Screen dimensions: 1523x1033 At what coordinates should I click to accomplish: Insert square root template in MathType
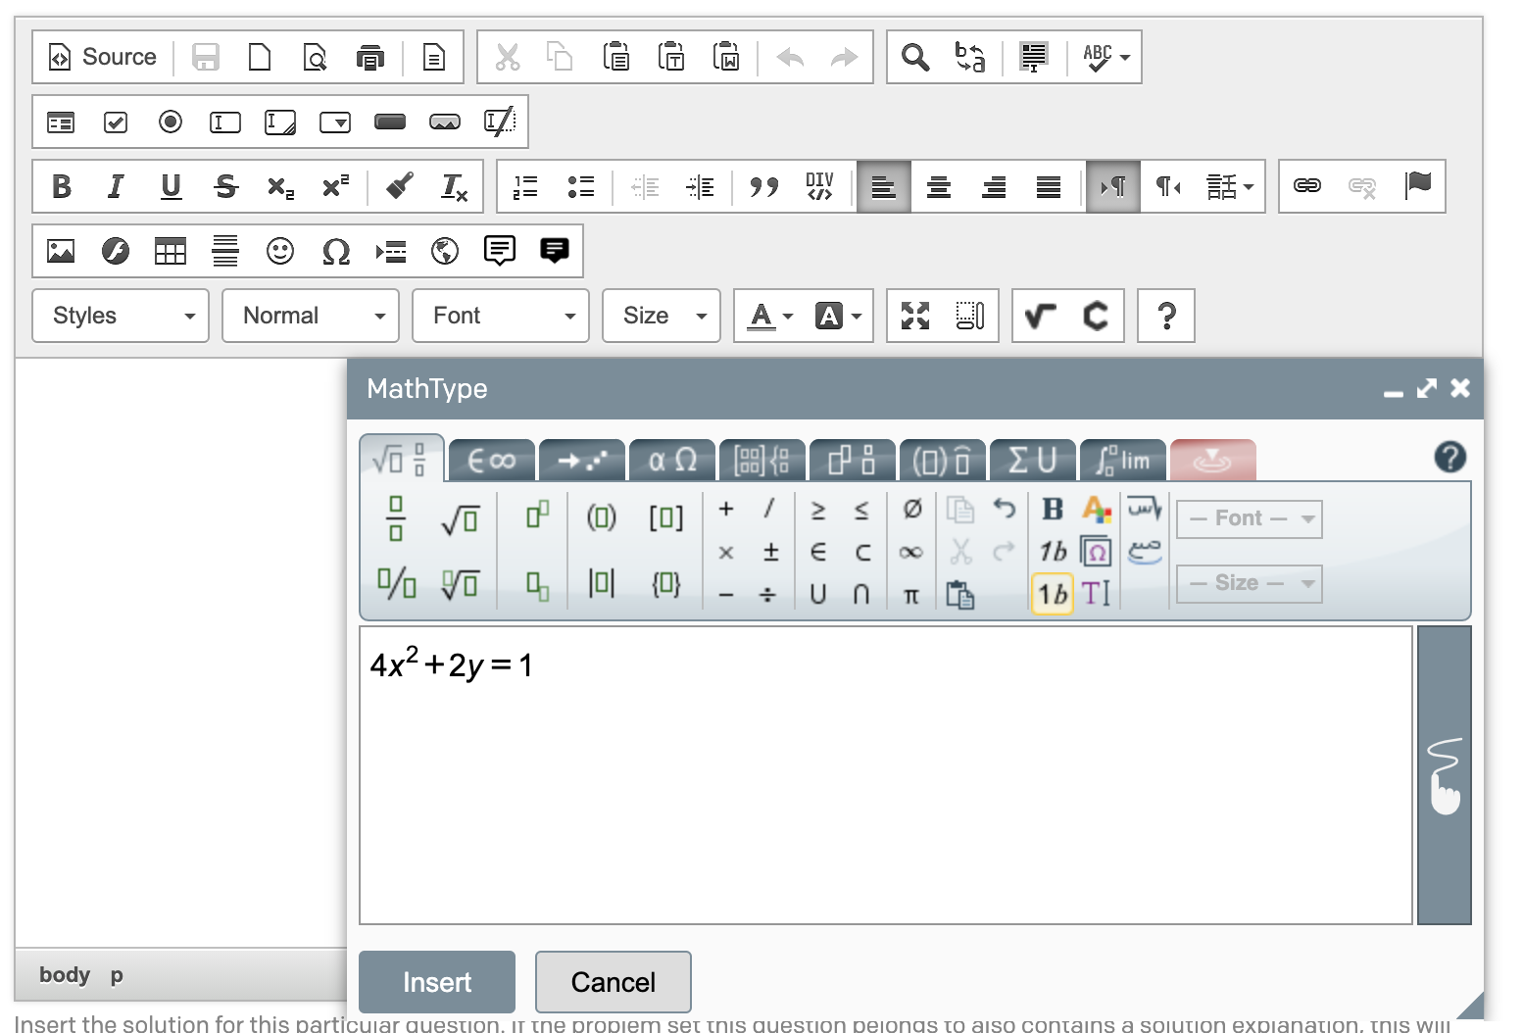(x=461, y=519)
